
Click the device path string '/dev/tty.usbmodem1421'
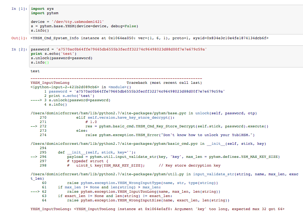[x=78, y=22]
